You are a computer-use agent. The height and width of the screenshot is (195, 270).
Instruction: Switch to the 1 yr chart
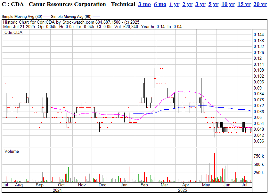click(174, 4)
